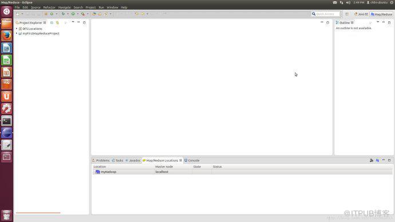This screenshot has width=395, height=222.
Task: Select the Map/Reduce Locations tab
Action: coord(162,160)
